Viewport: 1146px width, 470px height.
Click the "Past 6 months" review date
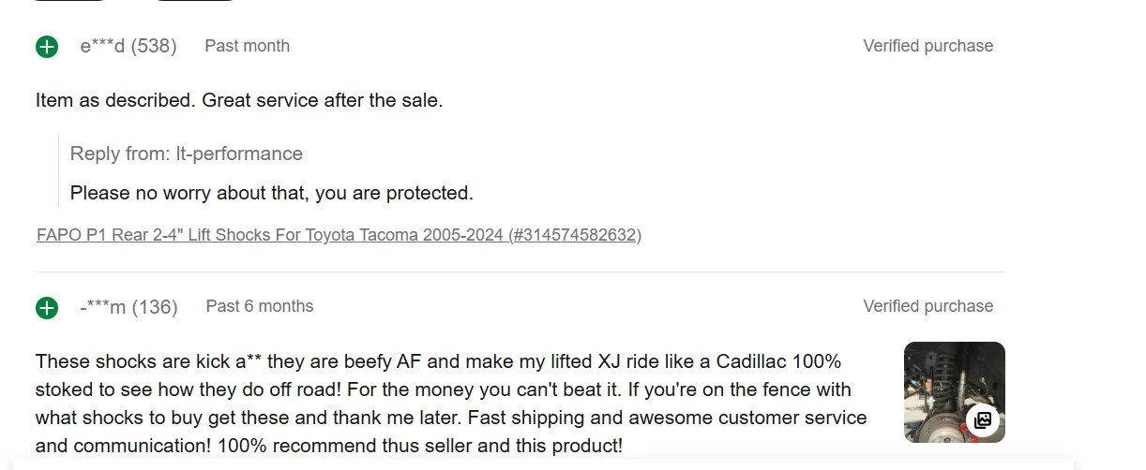(x=260, y=306)
